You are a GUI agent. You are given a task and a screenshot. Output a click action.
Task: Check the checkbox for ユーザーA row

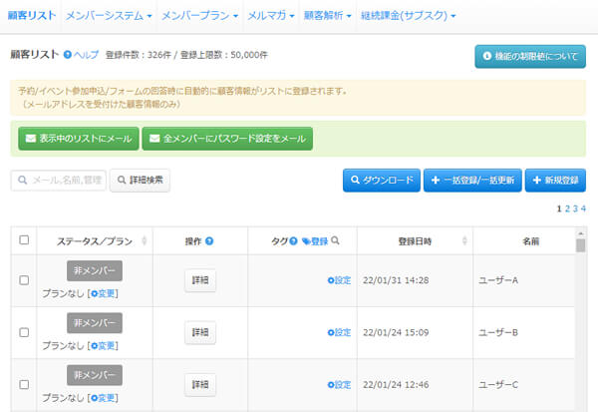point(24,280)
